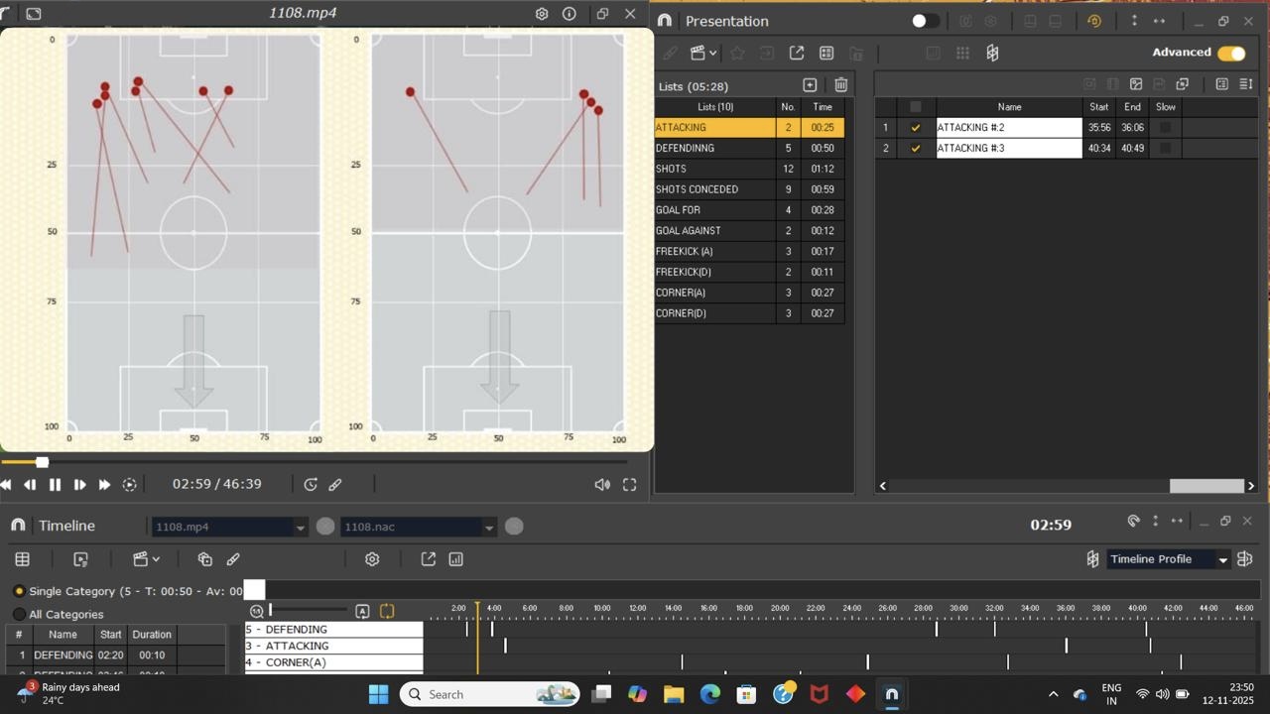
Task: Expand the 1108.nac file dropdown
Action: [x=488, y=528]
